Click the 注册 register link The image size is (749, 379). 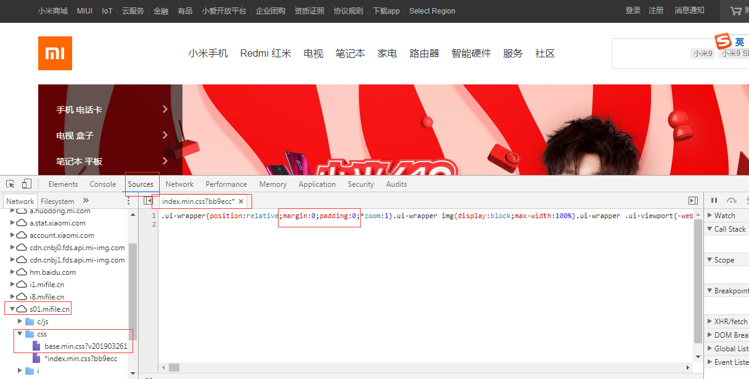[x=656, y=10]
